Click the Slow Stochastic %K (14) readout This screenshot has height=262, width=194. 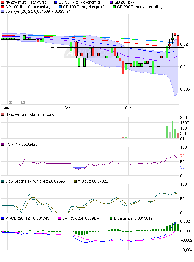[x=35, y=181]
